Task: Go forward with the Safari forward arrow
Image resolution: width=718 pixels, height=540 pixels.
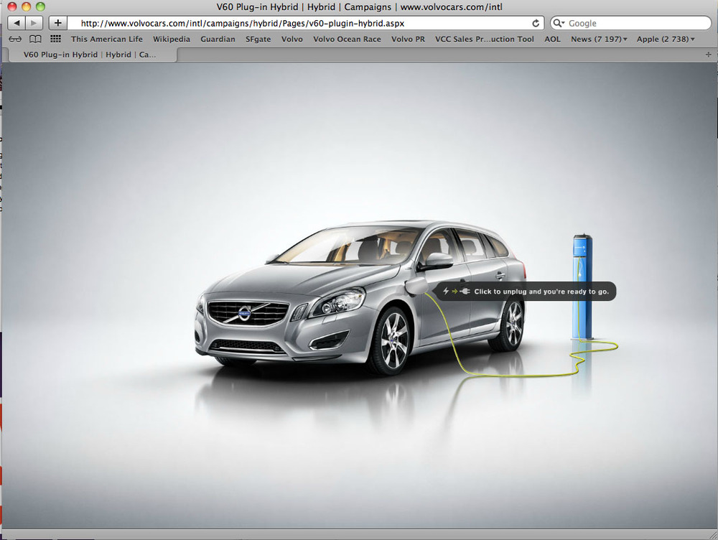Action: pyautogui.click(x=34, y=23)
